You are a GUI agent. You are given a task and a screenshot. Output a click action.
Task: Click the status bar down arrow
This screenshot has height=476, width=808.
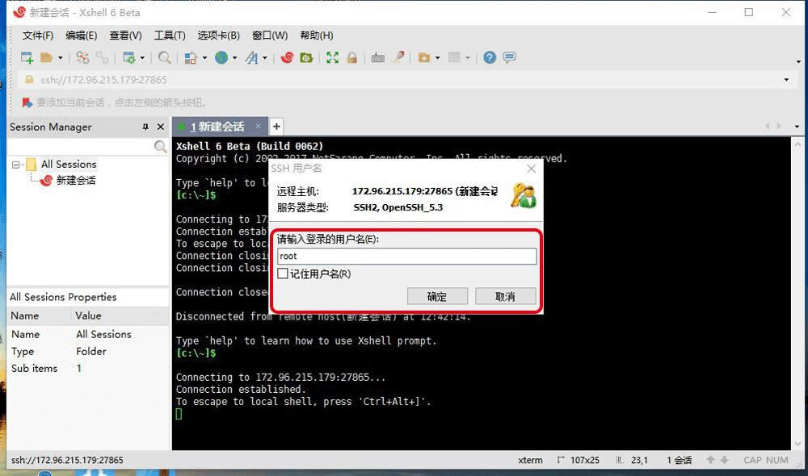[724, 460]
